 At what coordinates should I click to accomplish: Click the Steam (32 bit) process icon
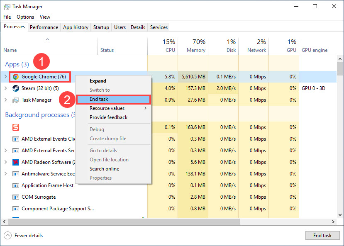point(15,88)
